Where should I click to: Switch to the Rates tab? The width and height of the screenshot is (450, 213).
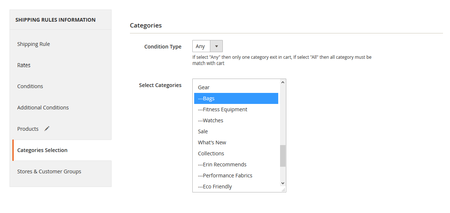click(24, 65)
